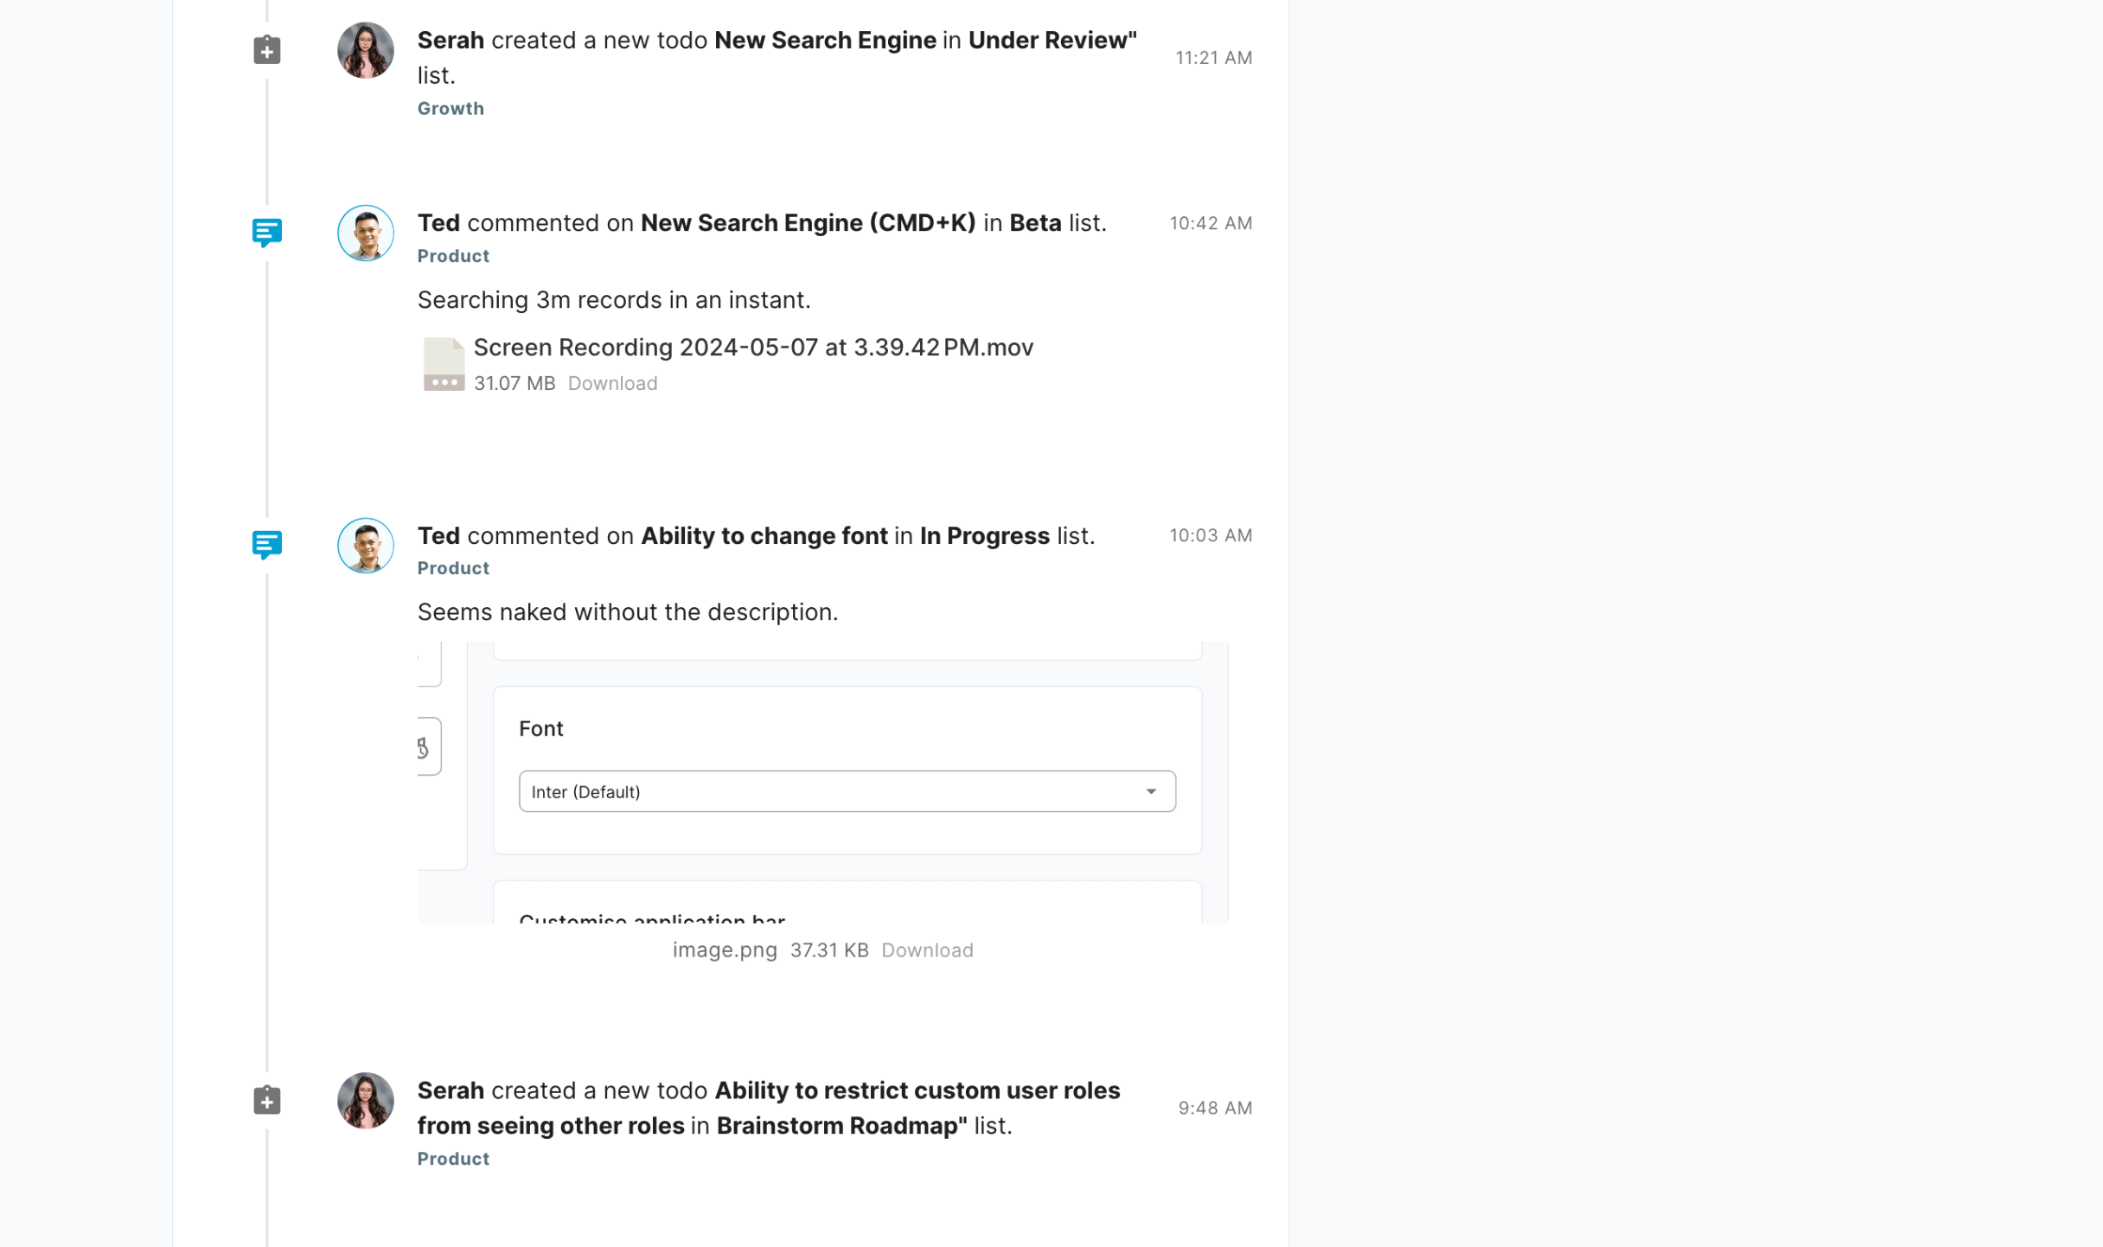Click Serah's avatar on the New Search Engine entry
This screenshot has height=1247, width=2103.
pos(365,50)
